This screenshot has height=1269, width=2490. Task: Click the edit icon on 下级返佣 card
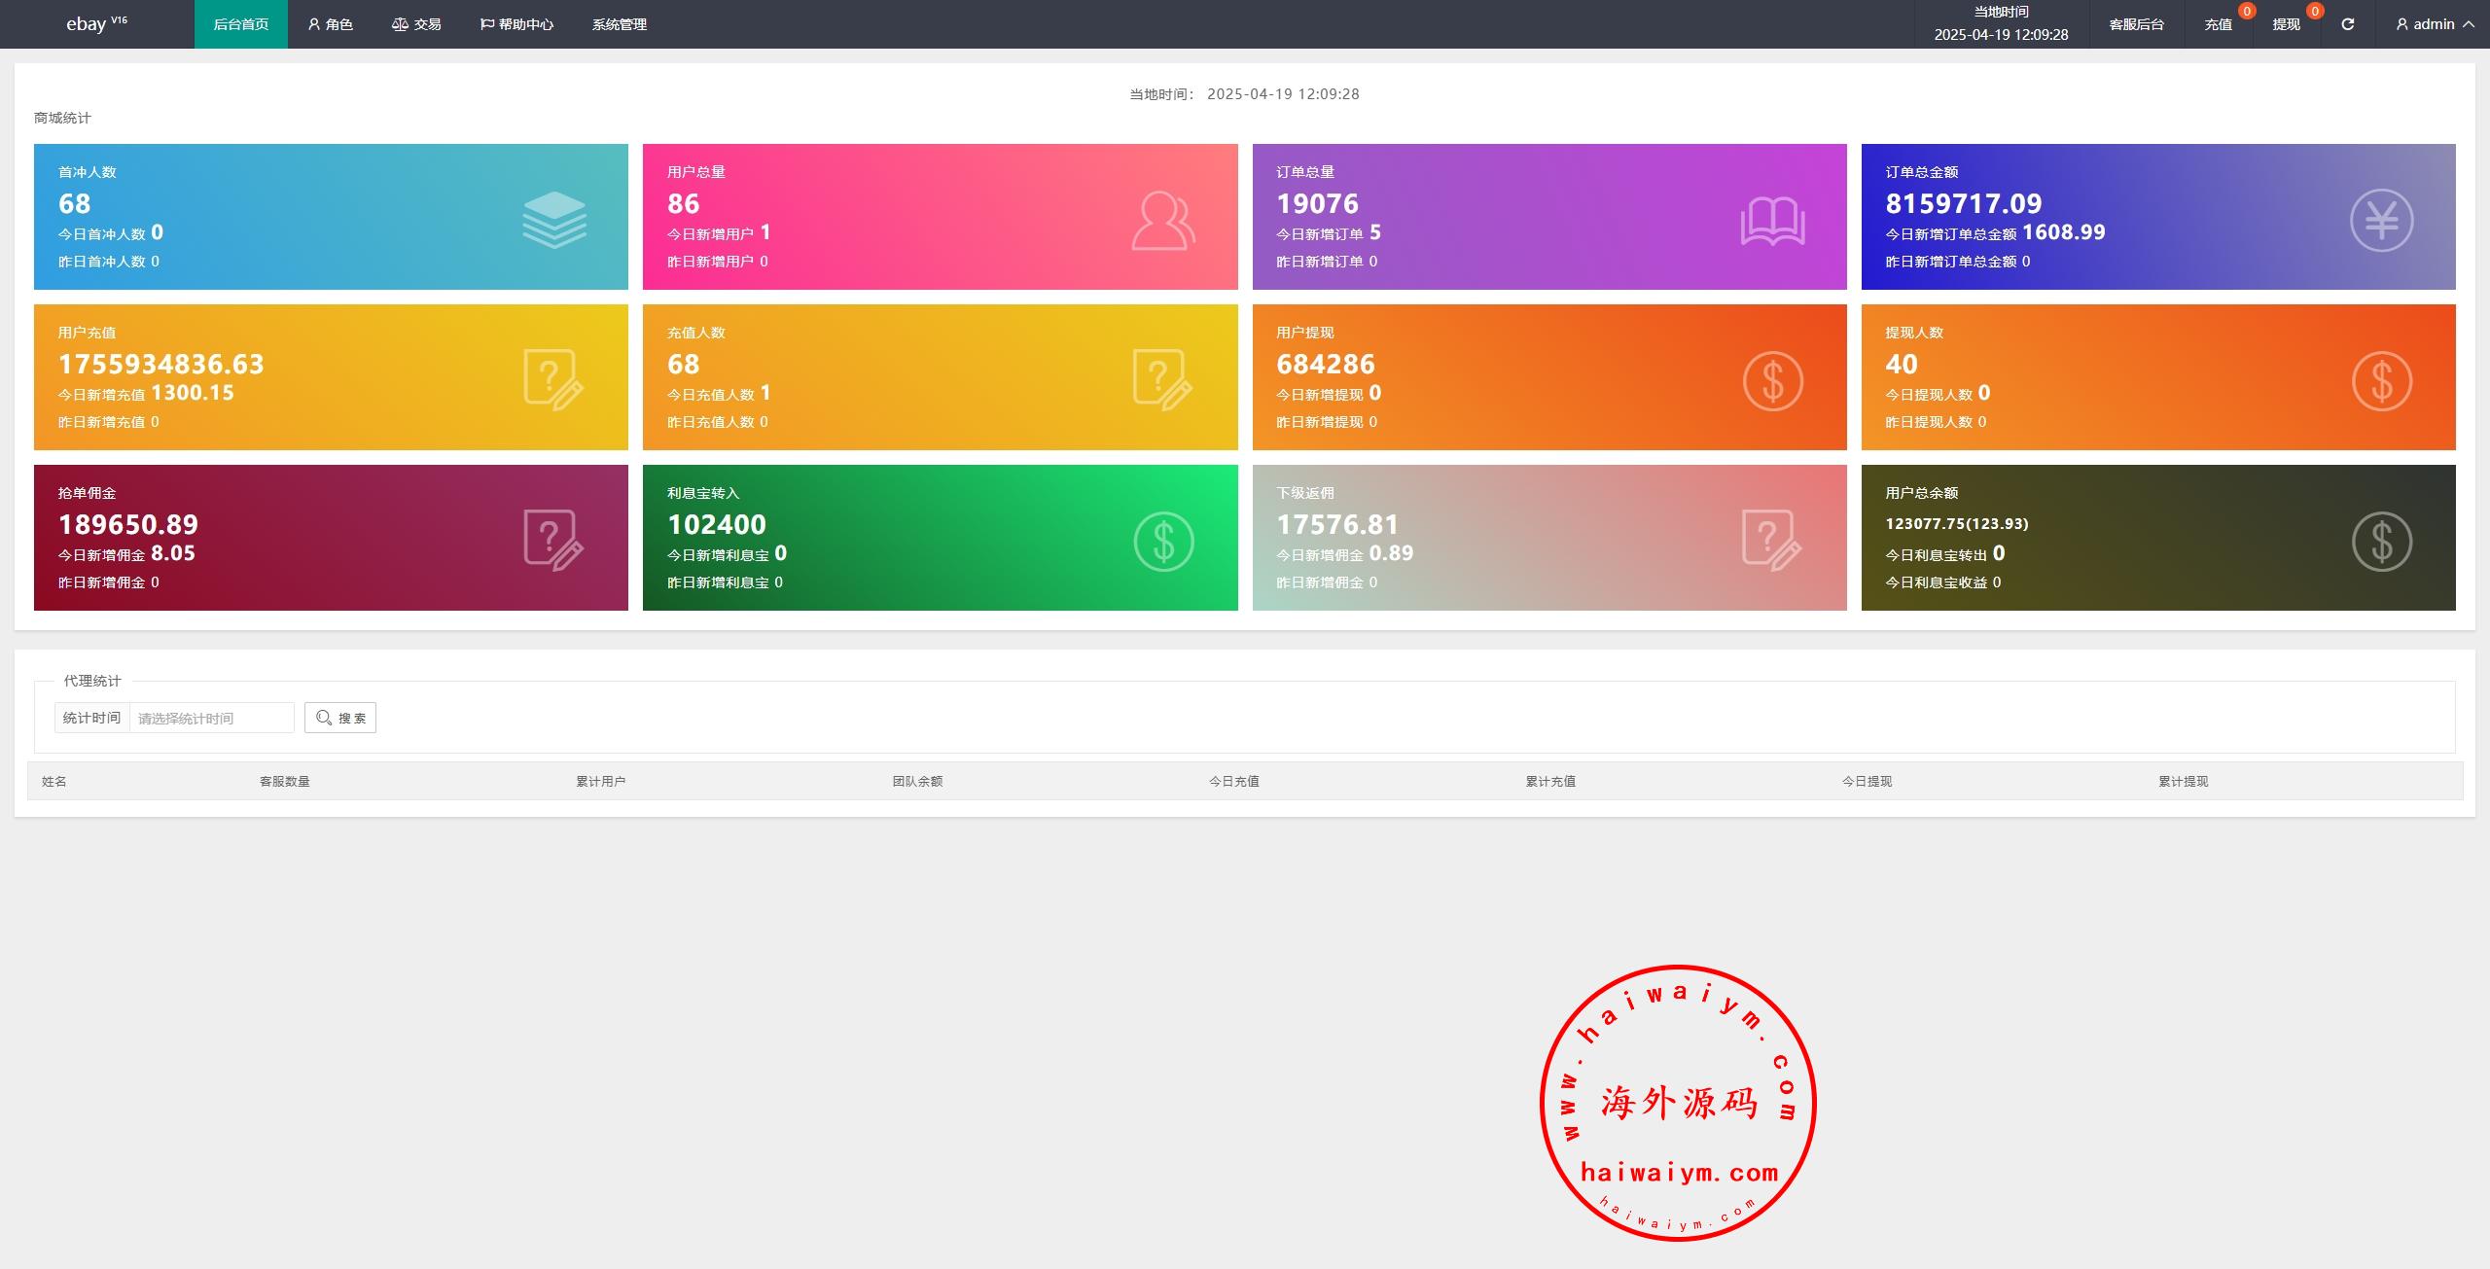point(1772,541)
